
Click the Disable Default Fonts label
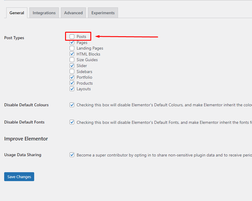coord(24,122)
